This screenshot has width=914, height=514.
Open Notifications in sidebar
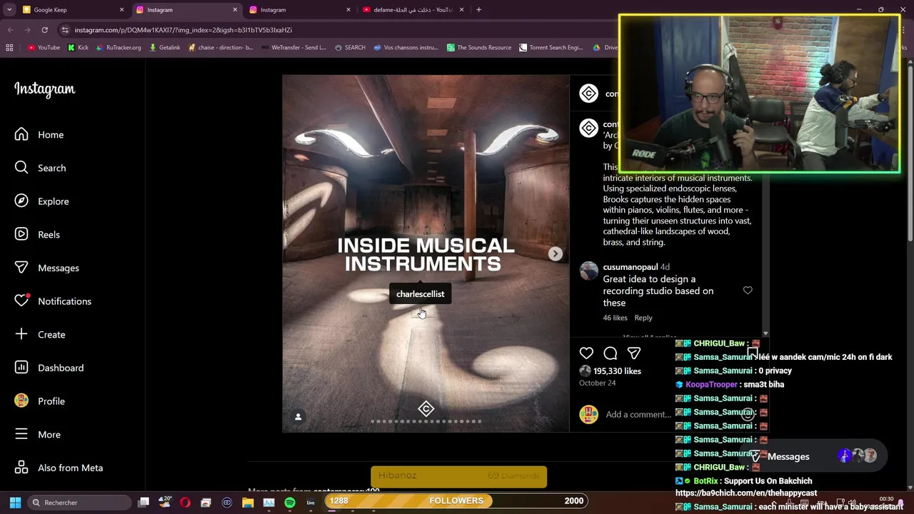click(x=53, y=301)
